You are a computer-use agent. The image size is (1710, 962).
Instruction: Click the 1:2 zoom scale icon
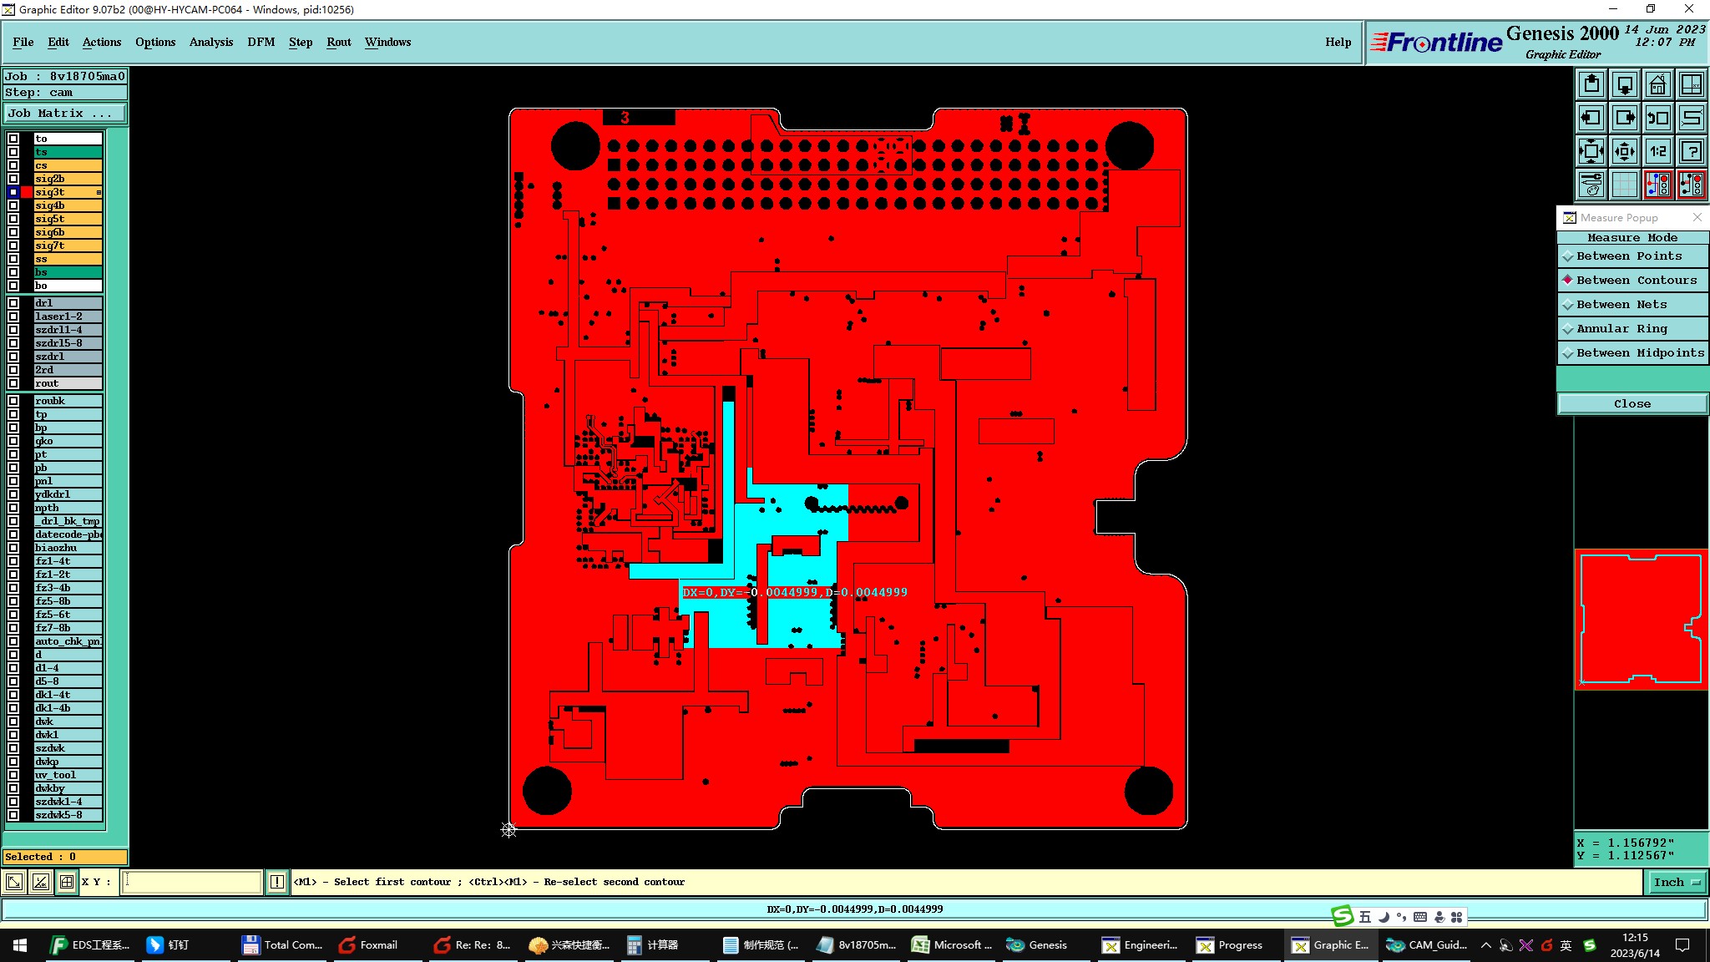point(1657,151)
